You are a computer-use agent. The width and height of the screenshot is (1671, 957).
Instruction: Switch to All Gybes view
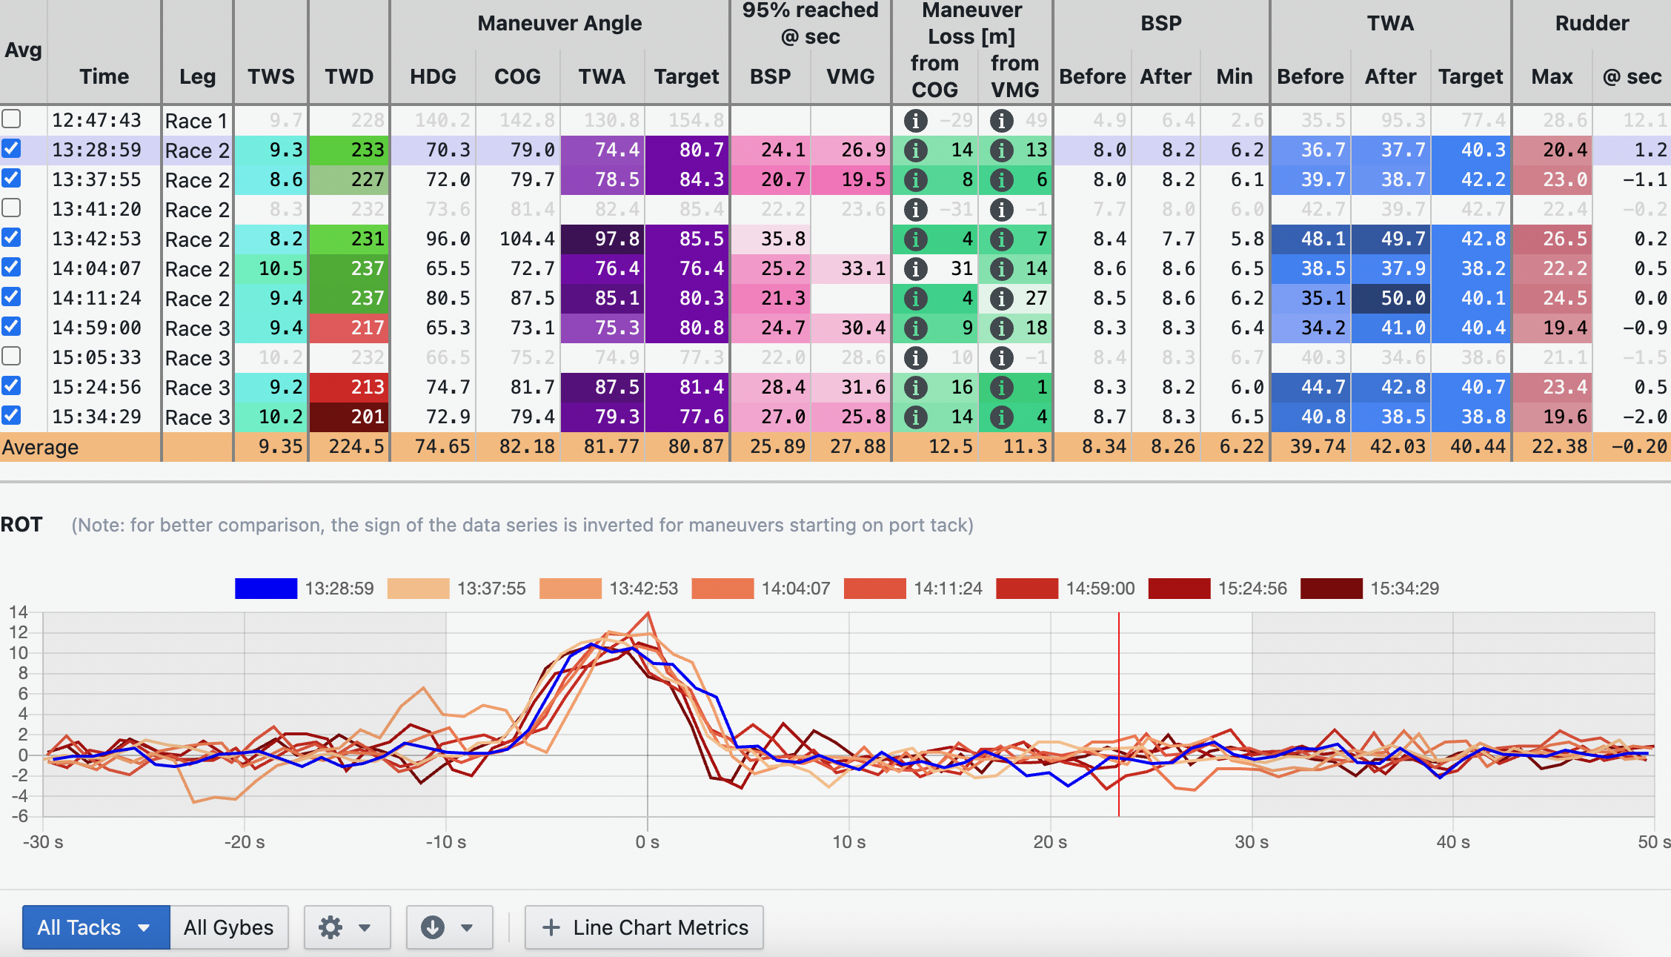pyautogui.click(x=229, y=927)
